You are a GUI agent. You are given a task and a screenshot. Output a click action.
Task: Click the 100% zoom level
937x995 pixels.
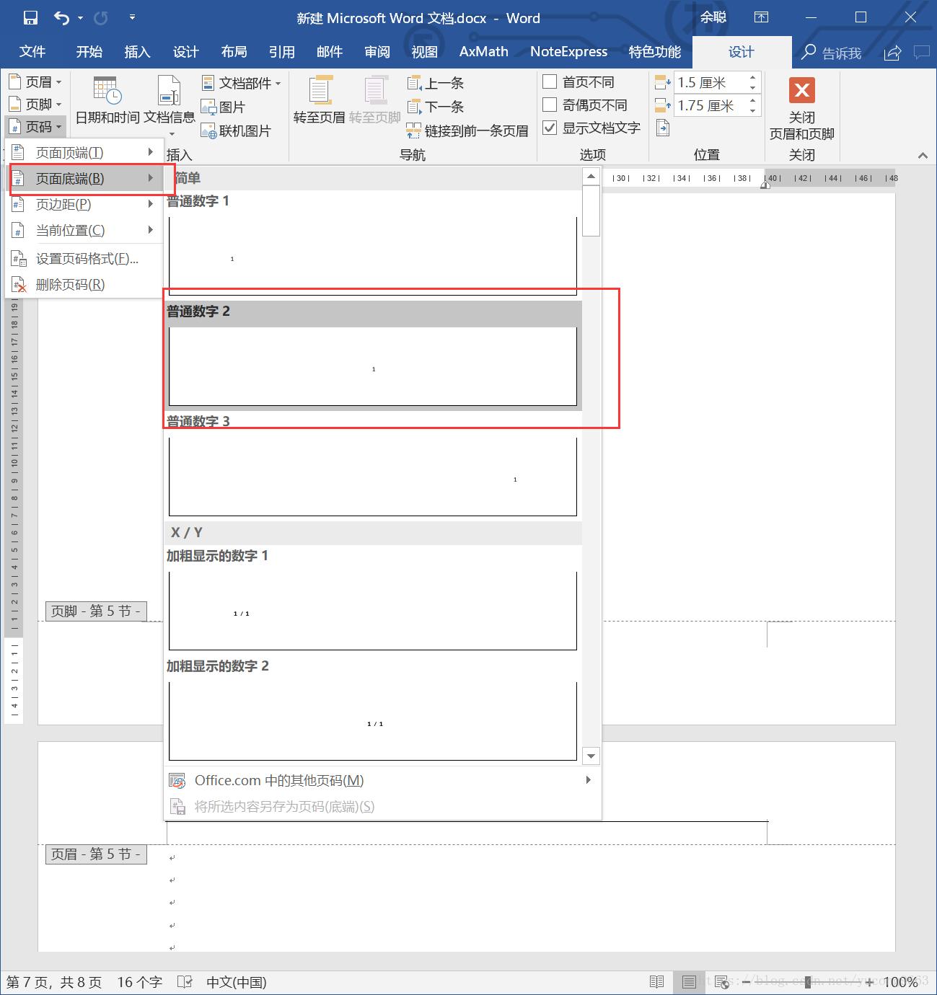[x=900, y=982]
